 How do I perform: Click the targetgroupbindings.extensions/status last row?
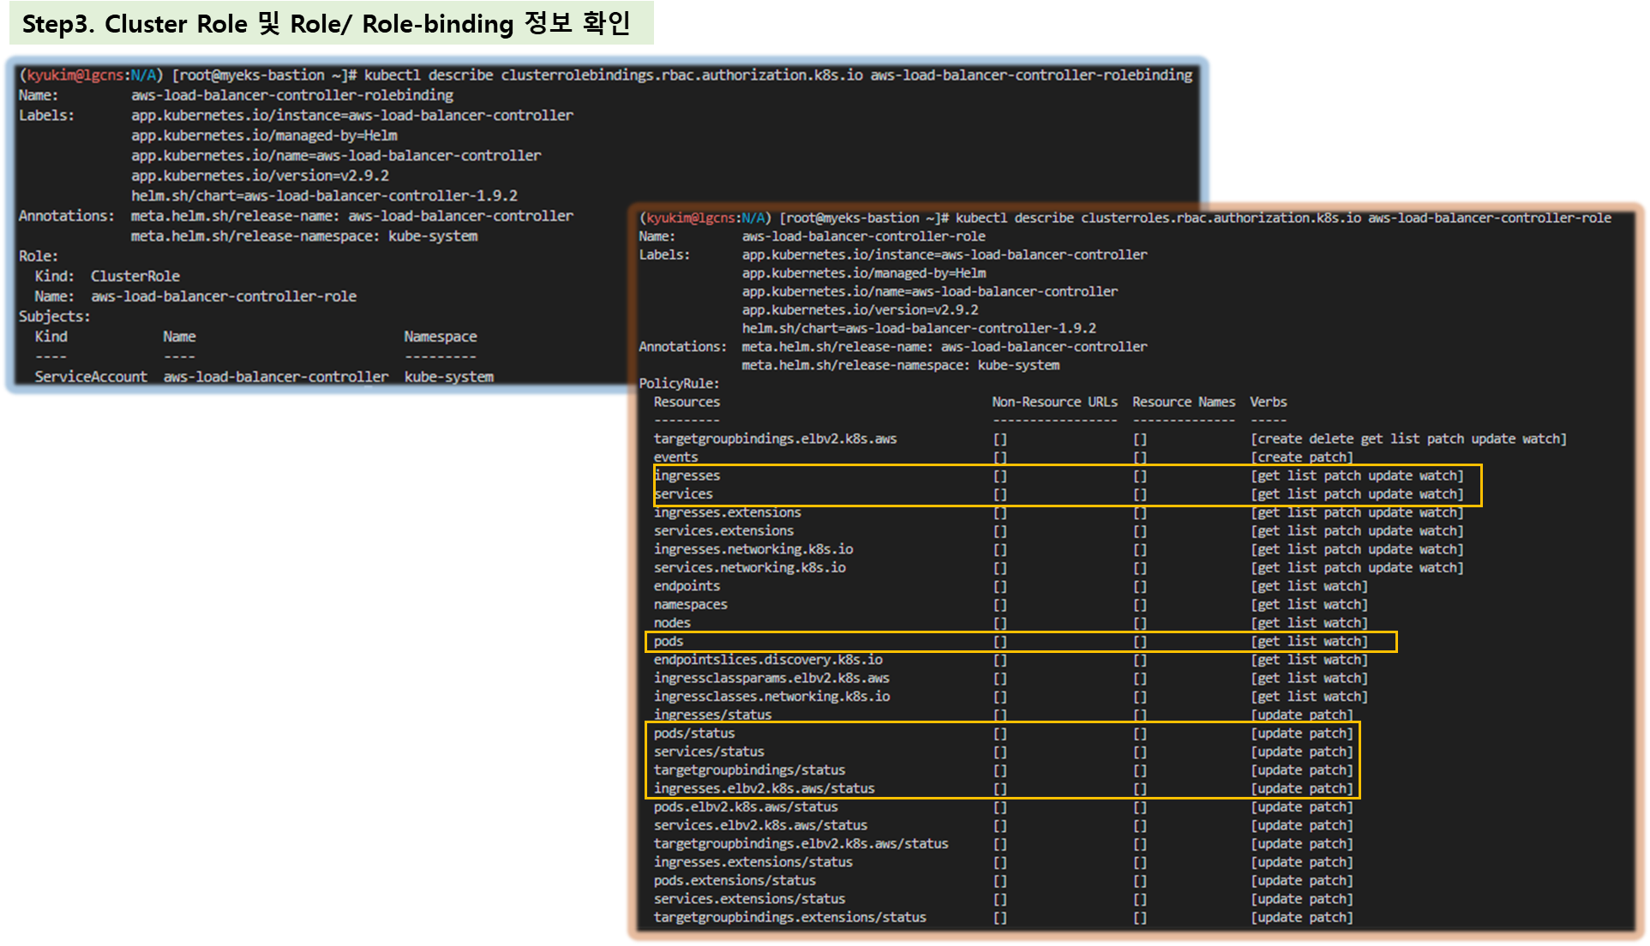click(789, 917)
